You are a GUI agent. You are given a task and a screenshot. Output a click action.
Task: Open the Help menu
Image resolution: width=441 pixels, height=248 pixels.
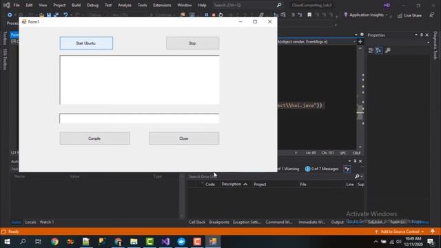click(x=202, y=5)
